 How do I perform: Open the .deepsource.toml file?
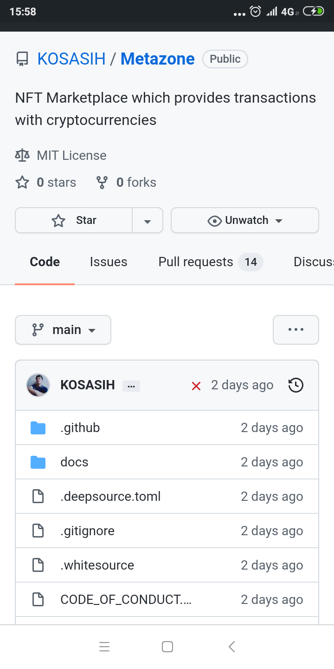tap(110, 497)
